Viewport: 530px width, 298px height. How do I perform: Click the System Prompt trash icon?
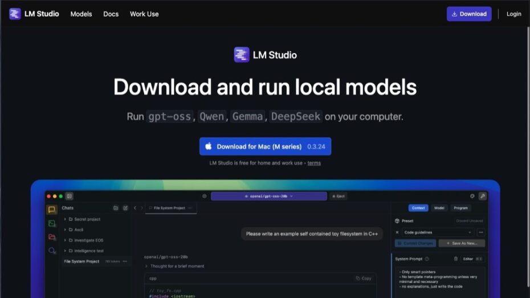point(456,259)
